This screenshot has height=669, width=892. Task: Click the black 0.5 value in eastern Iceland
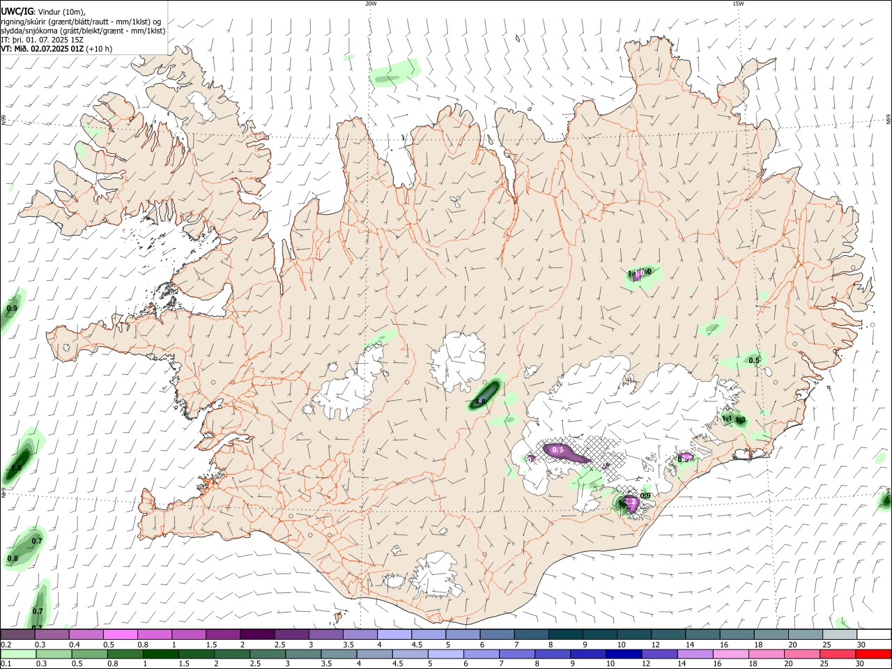pyautogui.click(x=754, y=360)
